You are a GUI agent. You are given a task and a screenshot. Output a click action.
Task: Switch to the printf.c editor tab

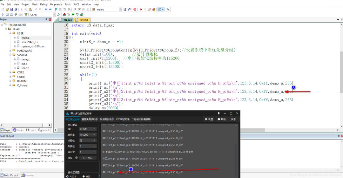[82, 20]
